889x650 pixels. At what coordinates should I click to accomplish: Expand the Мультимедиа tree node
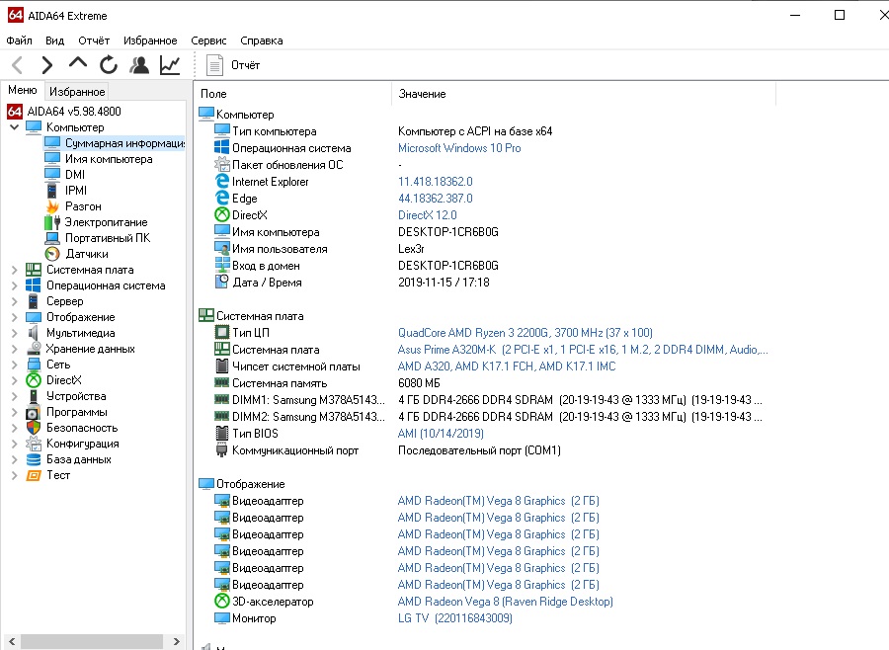pyautogui.click(x=14, y=334)
